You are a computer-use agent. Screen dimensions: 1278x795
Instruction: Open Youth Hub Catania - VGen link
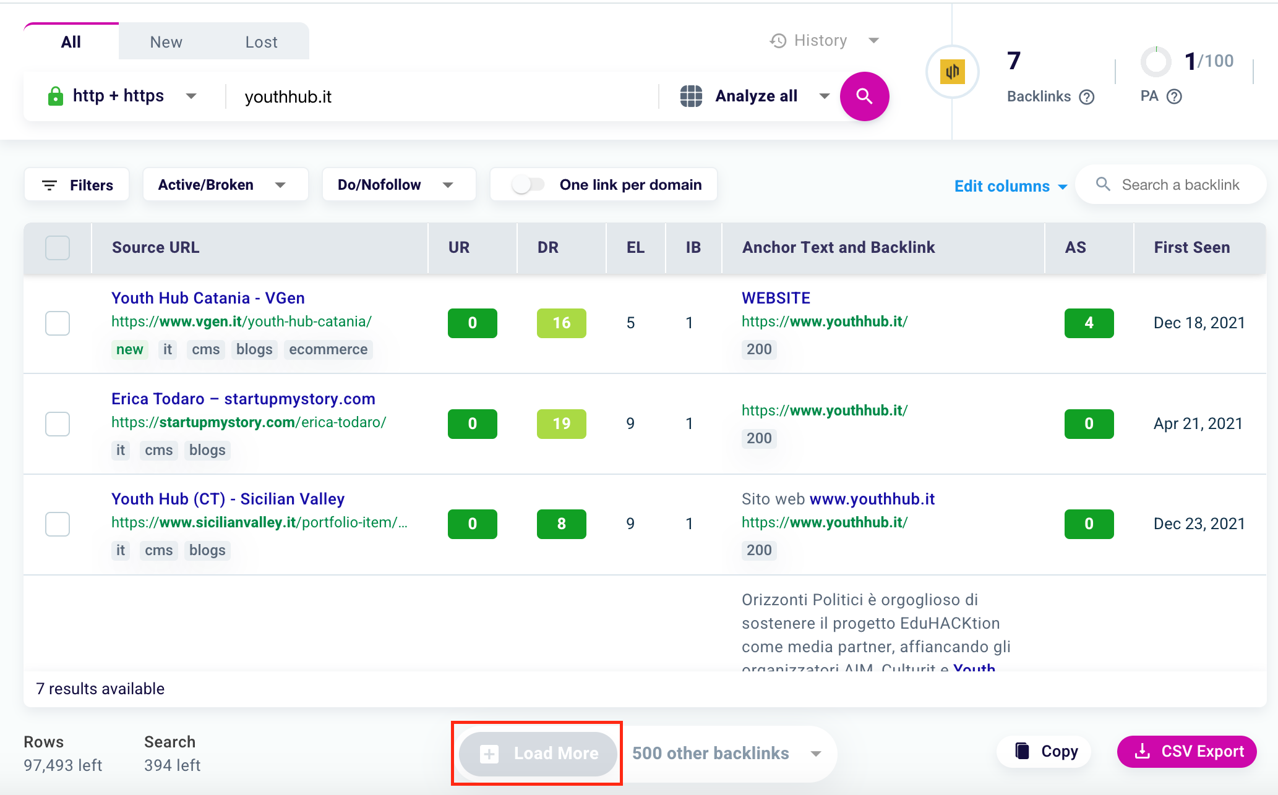click(x=208, y=298)
